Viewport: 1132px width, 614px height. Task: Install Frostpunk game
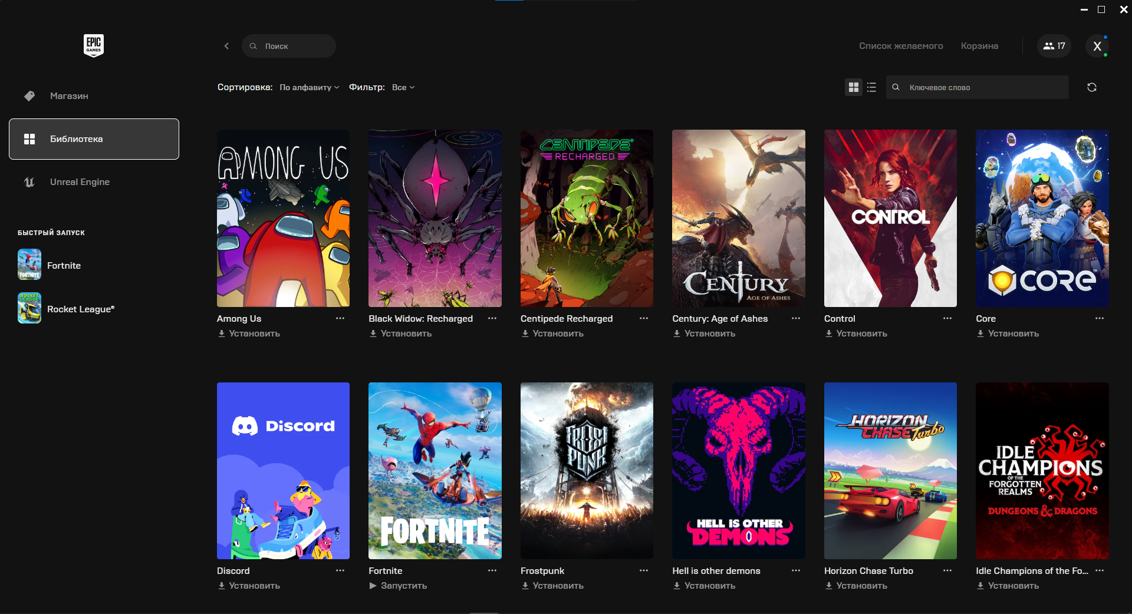point(552,586)
